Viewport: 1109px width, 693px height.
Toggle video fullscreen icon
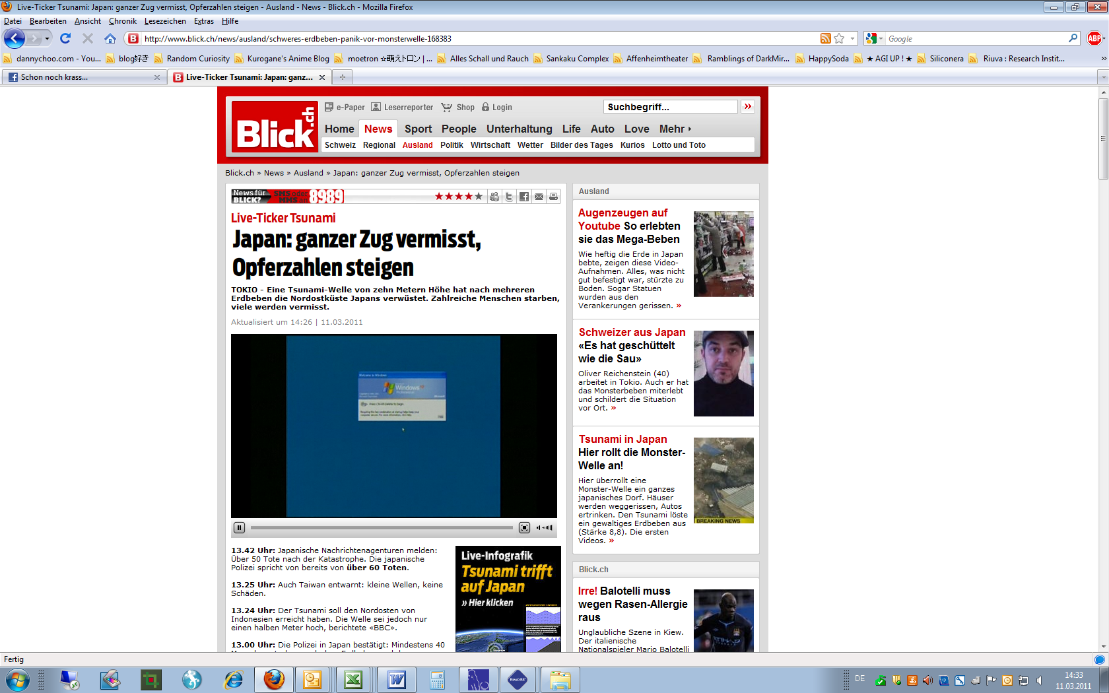[524, 527]
